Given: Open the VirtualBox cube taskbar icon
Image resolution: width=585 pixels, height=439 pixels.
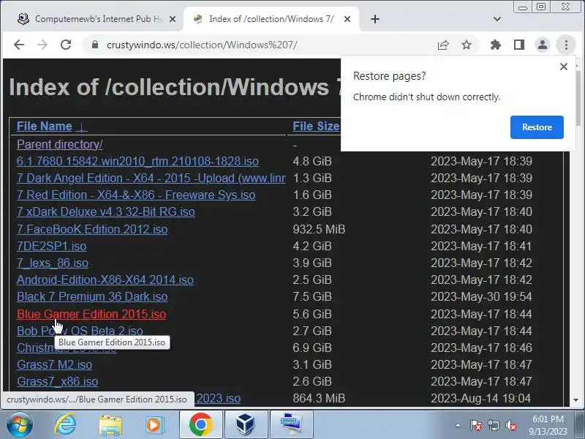Looking at the screenshot, I should point(246,424).
